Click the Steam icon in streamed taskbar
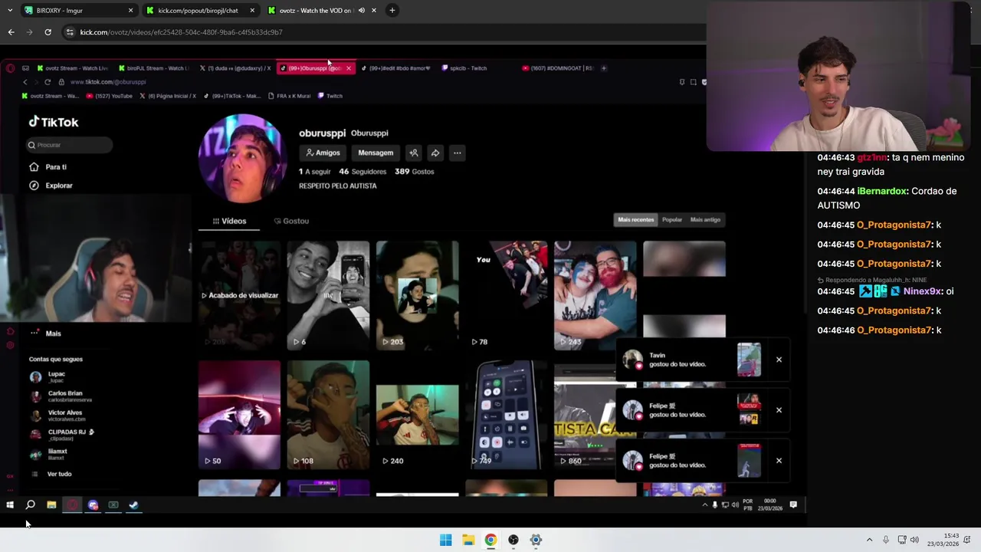 pos(133,505)
